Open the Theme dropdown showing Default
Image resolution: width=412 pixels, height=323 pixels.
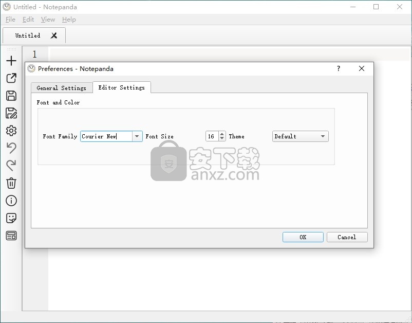click(301, 136)
